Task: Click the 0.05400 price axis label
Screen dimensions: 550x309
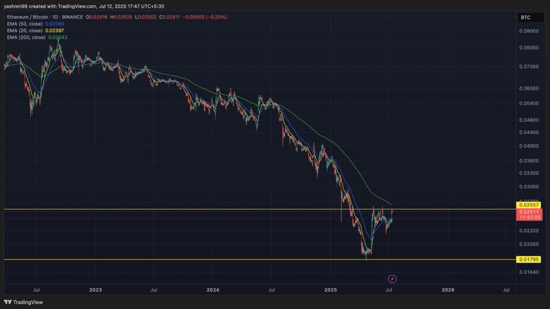Action: pos(529,103)
